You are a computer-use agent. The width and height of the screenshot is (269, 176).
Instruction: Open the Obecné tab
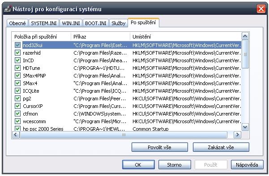17,23
